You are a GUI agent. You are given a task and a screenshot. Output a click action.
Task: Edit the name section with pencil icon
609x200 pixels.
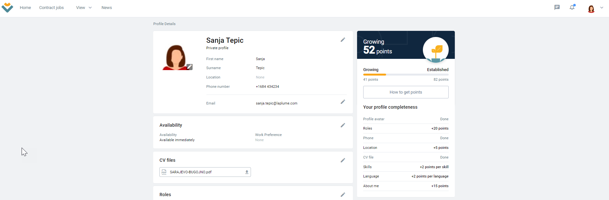pos(343,40)
